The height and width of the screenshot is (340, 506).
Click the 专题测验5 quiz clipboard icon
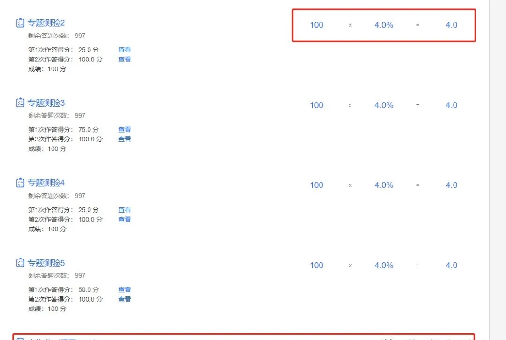click(20, 263)
